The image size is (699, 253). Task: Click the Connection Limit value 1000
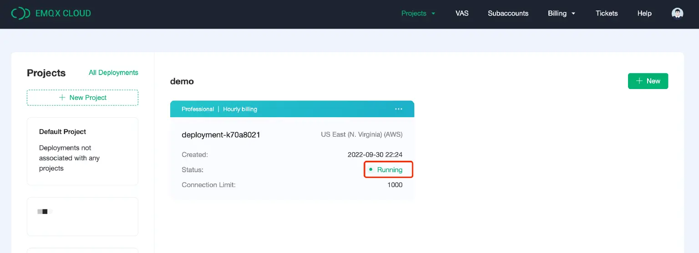click(395, 185)
